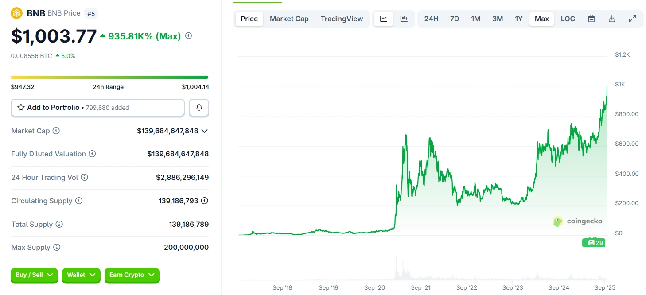Click the 200,000,000 max supply value
This screenshot has height=295, width=646.
click(186, 247)
